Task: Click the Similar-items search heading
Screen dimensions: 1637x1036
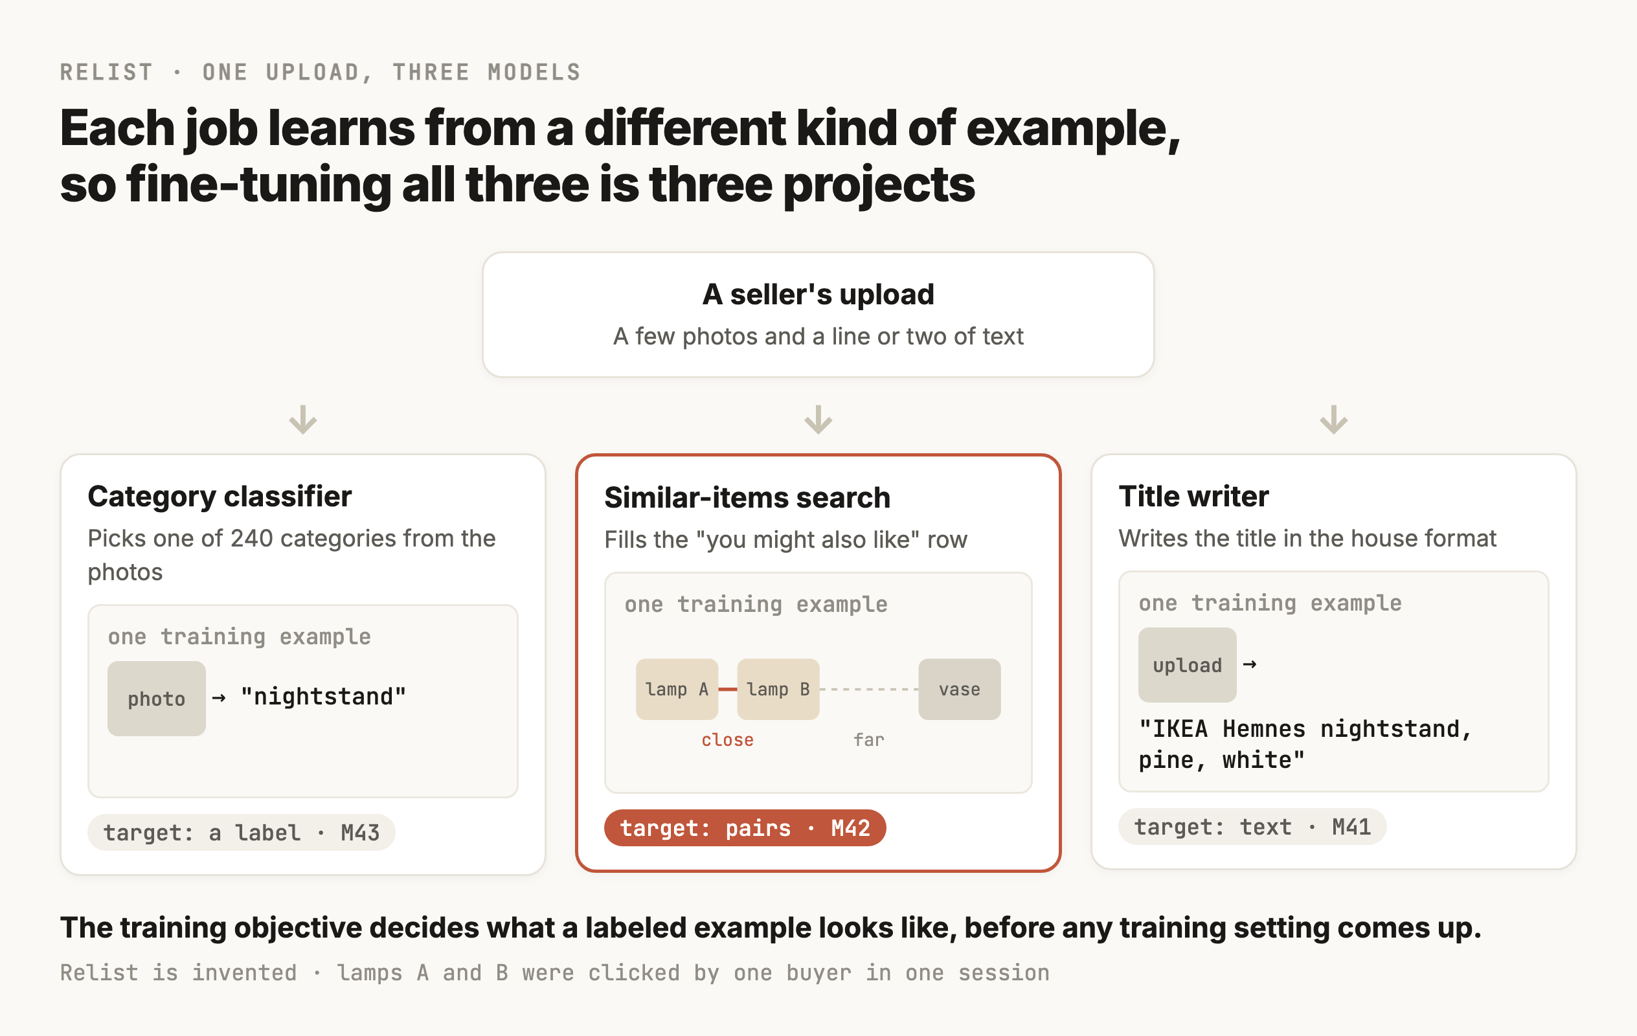Action: point(747,497)
